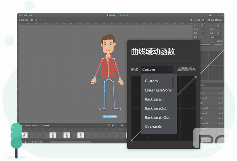The width and height of the screenshot is (237, 161).
Task: Enable the unchecked auto keyframe checkbox
Action: (x=40, y=125)
